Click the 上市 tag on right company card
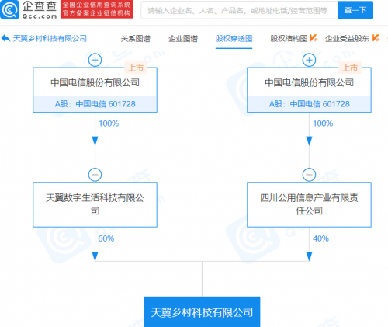 click(x=350, y=68)
